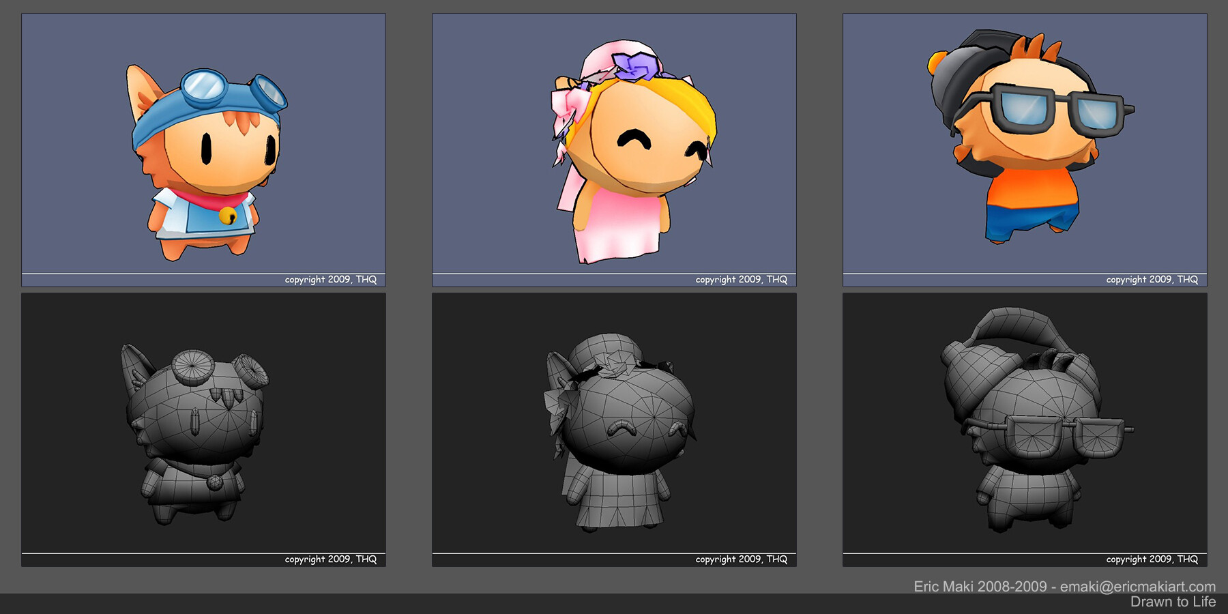This screenshot has width=1228, height=614.
Task: Select the "Eric Maki 2008-2009" credit text
Action: coord(980,587)
